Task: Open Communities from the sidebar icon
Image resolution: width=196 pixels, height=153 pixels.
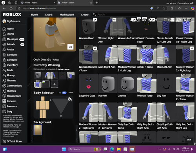Action: (4, 86)
